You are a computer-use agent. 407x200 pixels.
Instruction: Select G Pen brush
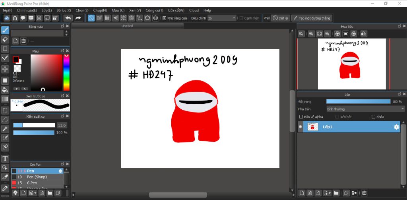point(37,183)
